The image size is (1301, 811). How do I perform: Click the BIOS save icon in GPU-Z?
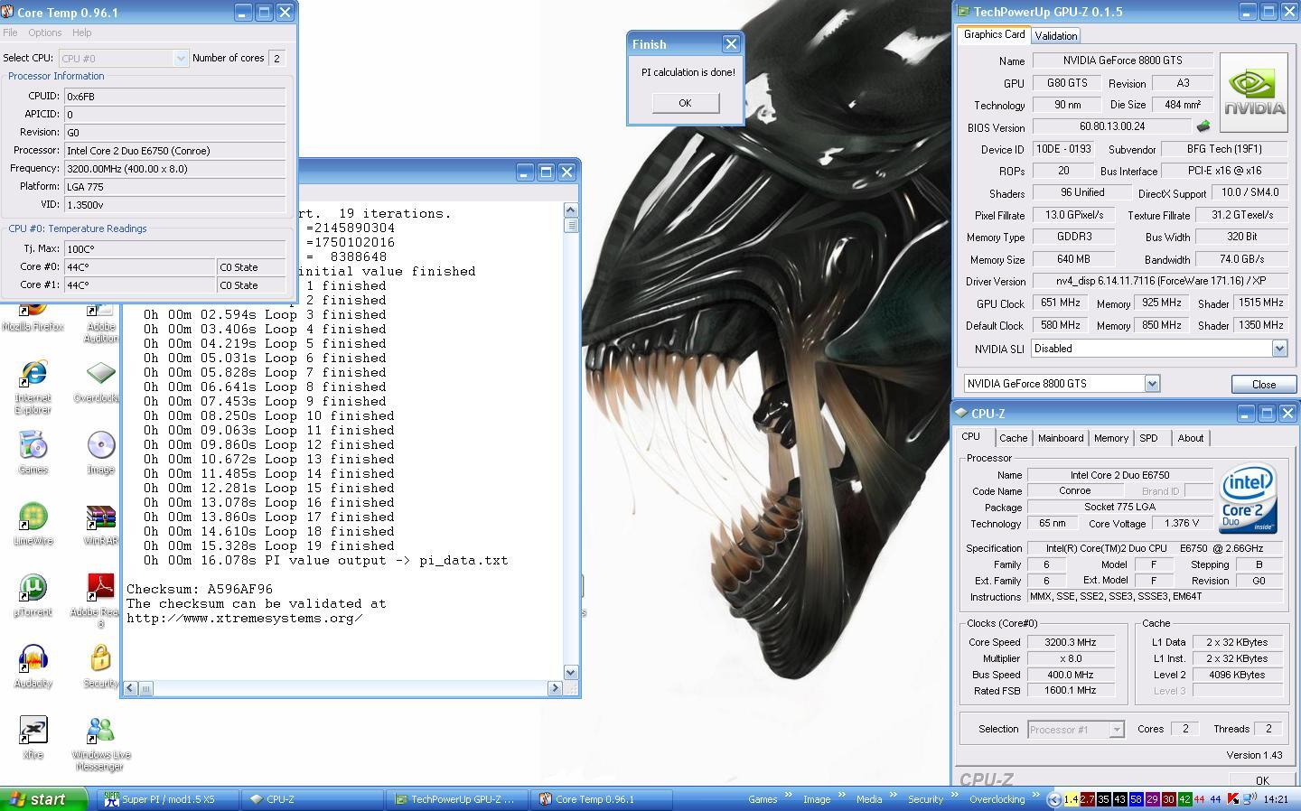point(1203,126)
